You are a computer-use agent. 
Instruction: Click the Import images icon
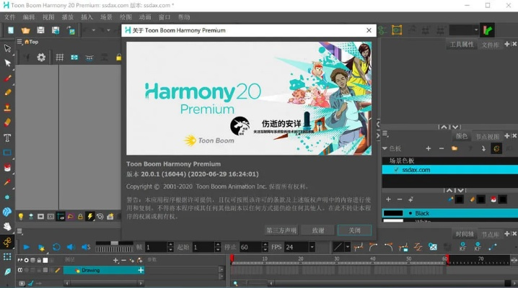[x=71, y=31]
